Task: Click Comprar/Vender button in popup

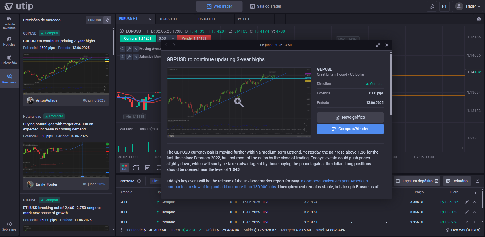Action: 350,129
